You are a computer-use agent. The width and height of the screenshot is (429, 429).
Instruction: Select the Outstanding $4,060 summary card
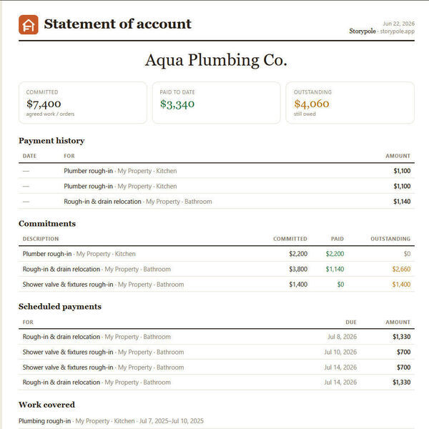pos(350,102)
